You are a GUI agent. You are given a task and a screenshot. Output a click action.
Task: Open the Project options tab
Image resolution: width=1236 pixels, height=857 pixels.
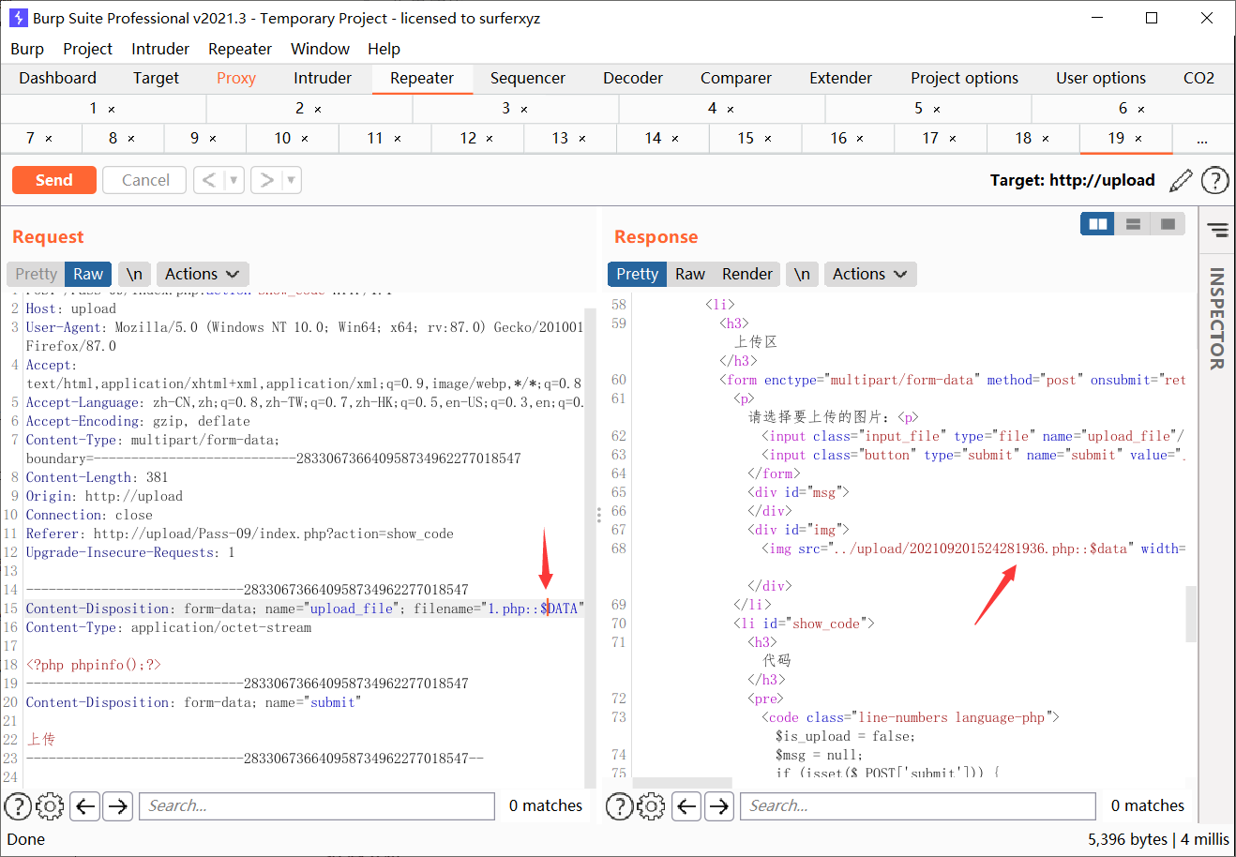click(x=964, y=79)
